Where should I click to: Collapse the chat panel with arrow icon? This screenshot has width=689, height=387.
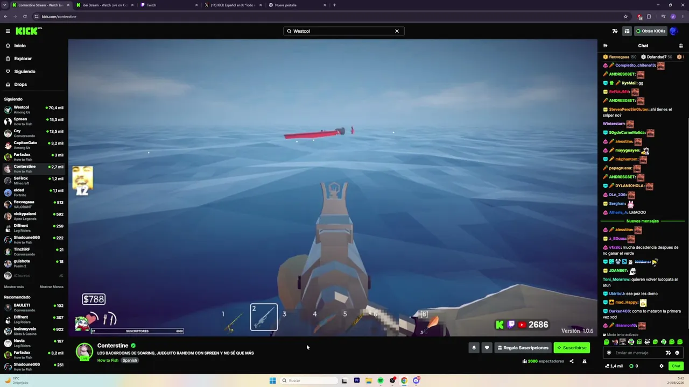click(x=605, y=46)
